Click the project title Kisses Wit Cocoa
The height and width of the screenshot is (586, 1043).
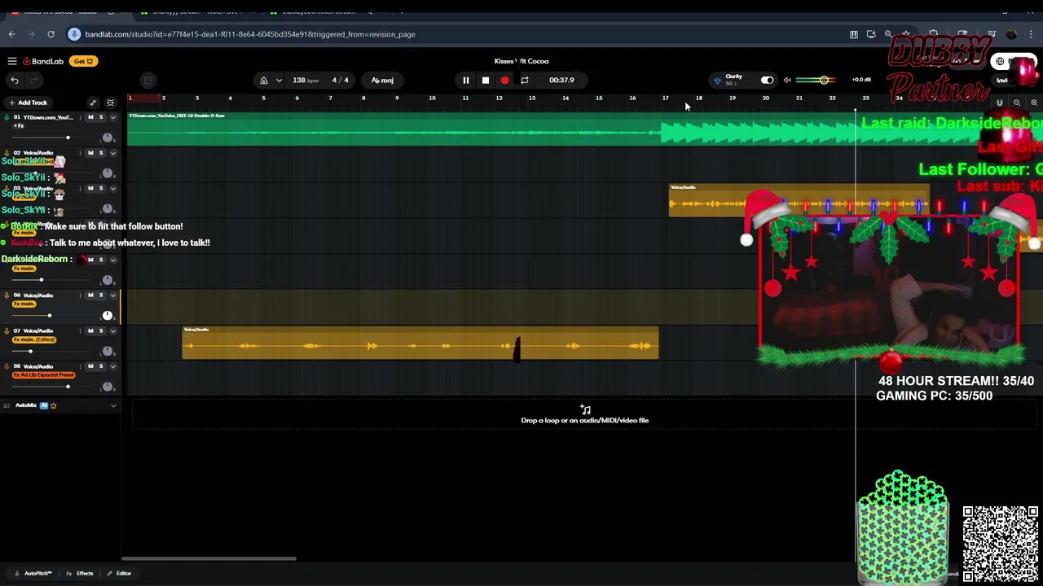coord(521,61)
